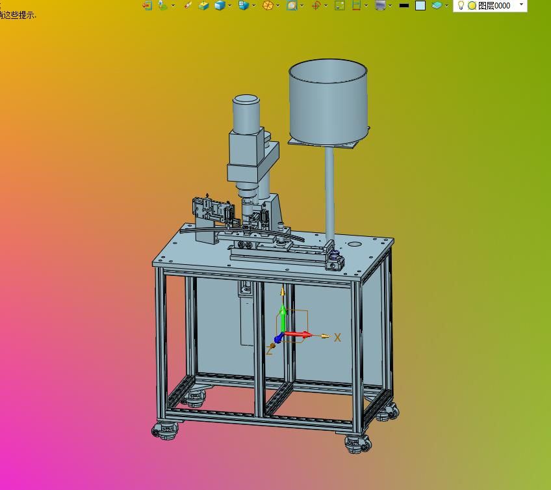Viewport: 551px width, 490px height.
Task: Open the blue shaded cube dropdown arrow
Action: (229, 6)
